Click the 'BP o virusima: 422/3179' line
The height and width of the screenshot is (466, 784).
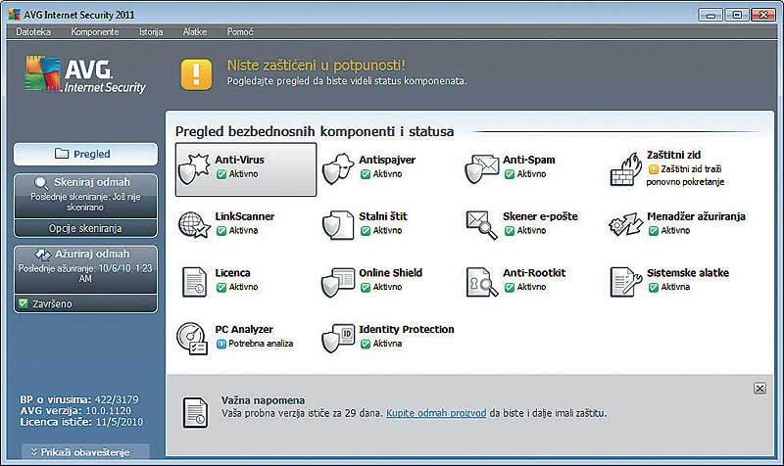click(79, 399)
